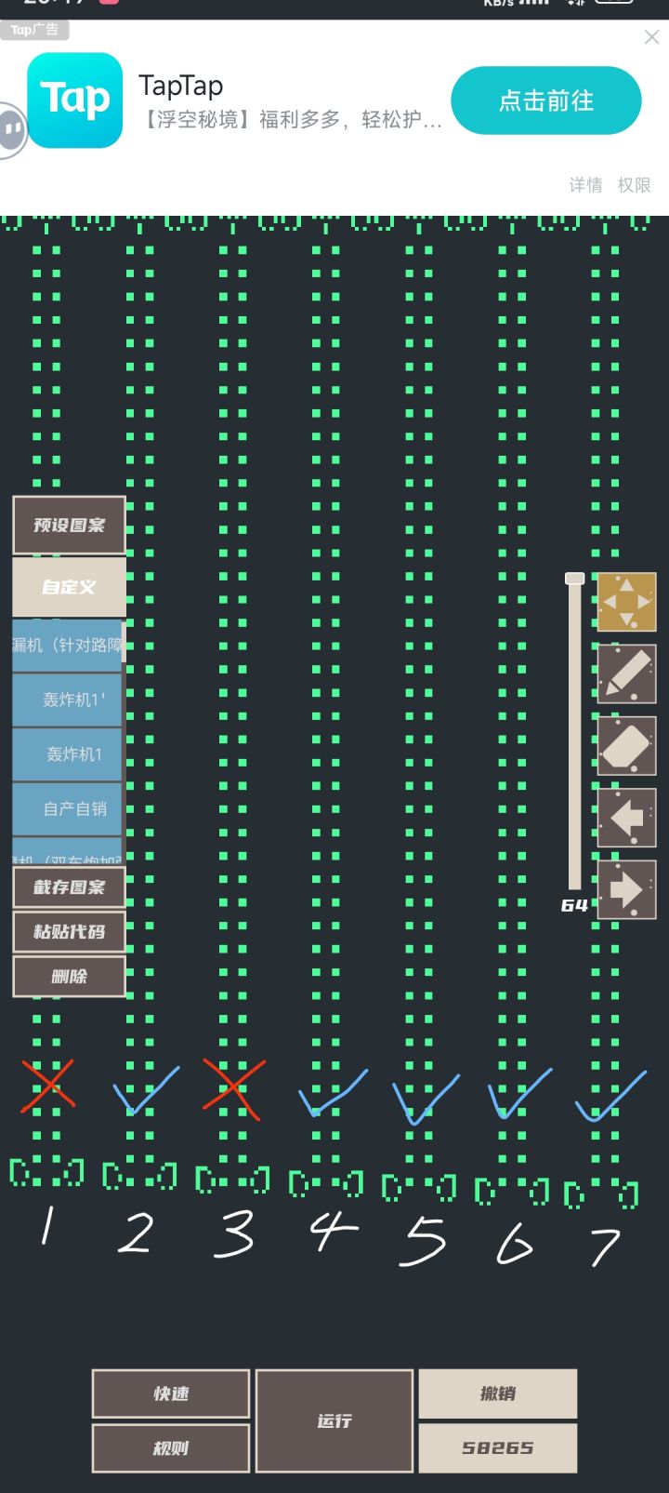Click the 删除 delete button
Viewport: 669px width, 1493px height.
(x=69, y=977)
